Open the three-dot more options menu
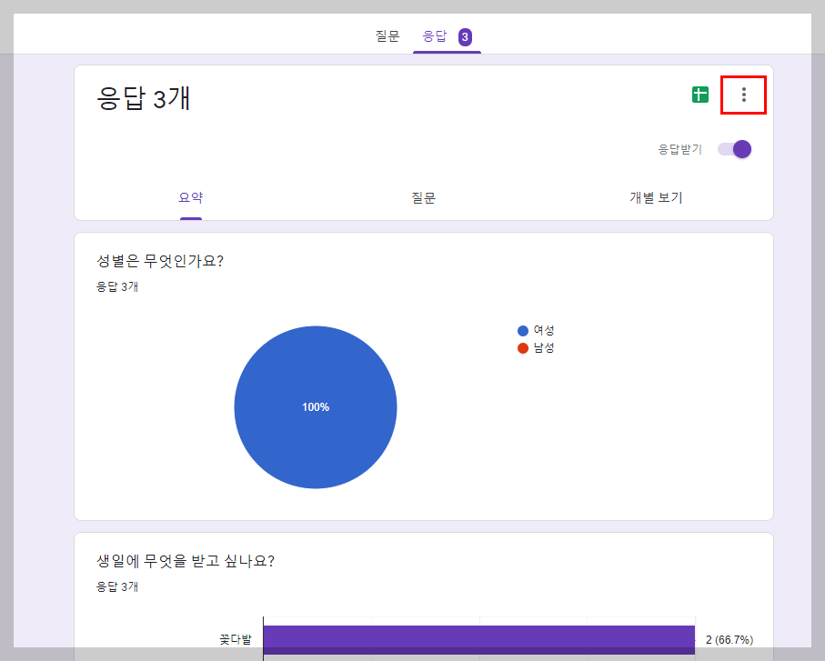Screen dimensions: 825x661 (743, 94)
